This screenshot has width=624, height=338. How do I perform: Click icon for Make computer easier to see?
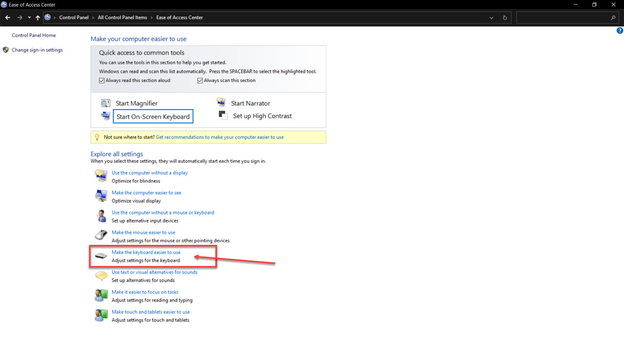click(x=101, y=196)
